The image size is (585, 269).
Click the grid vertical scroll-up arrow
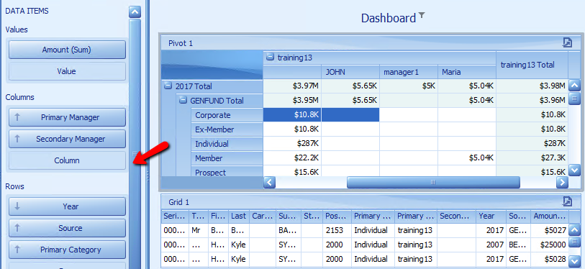click(574, 230)
